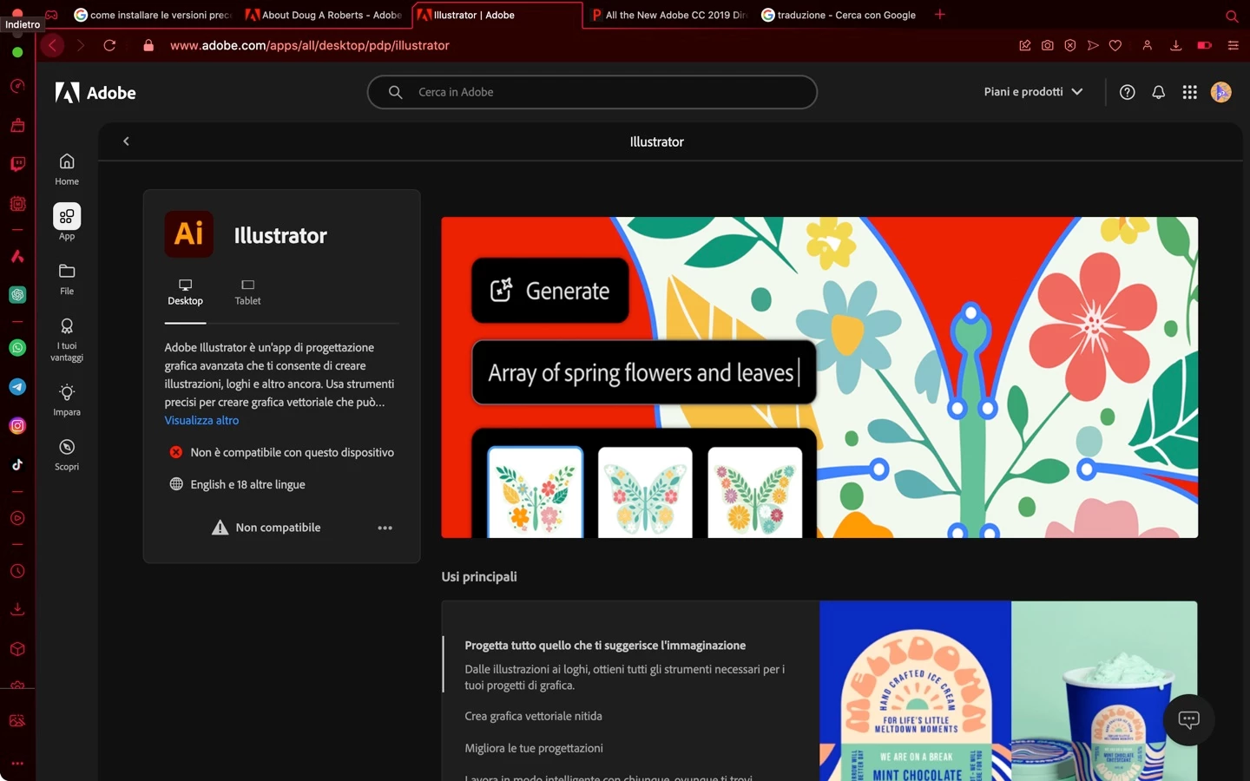Select Progetta tutto quello che ti suggerisce
The height and width of the screenshot is (781, 1250).
(x=605, y=646)
